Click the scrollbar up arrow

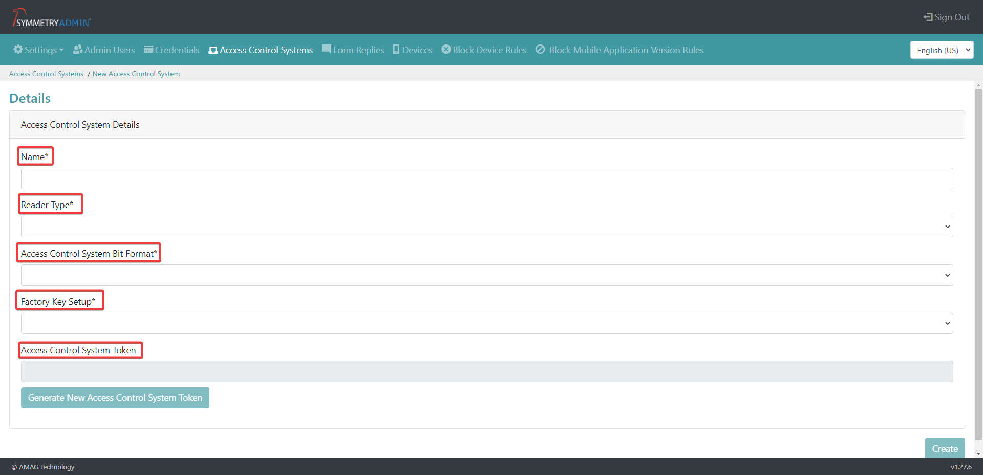(978, 85)
